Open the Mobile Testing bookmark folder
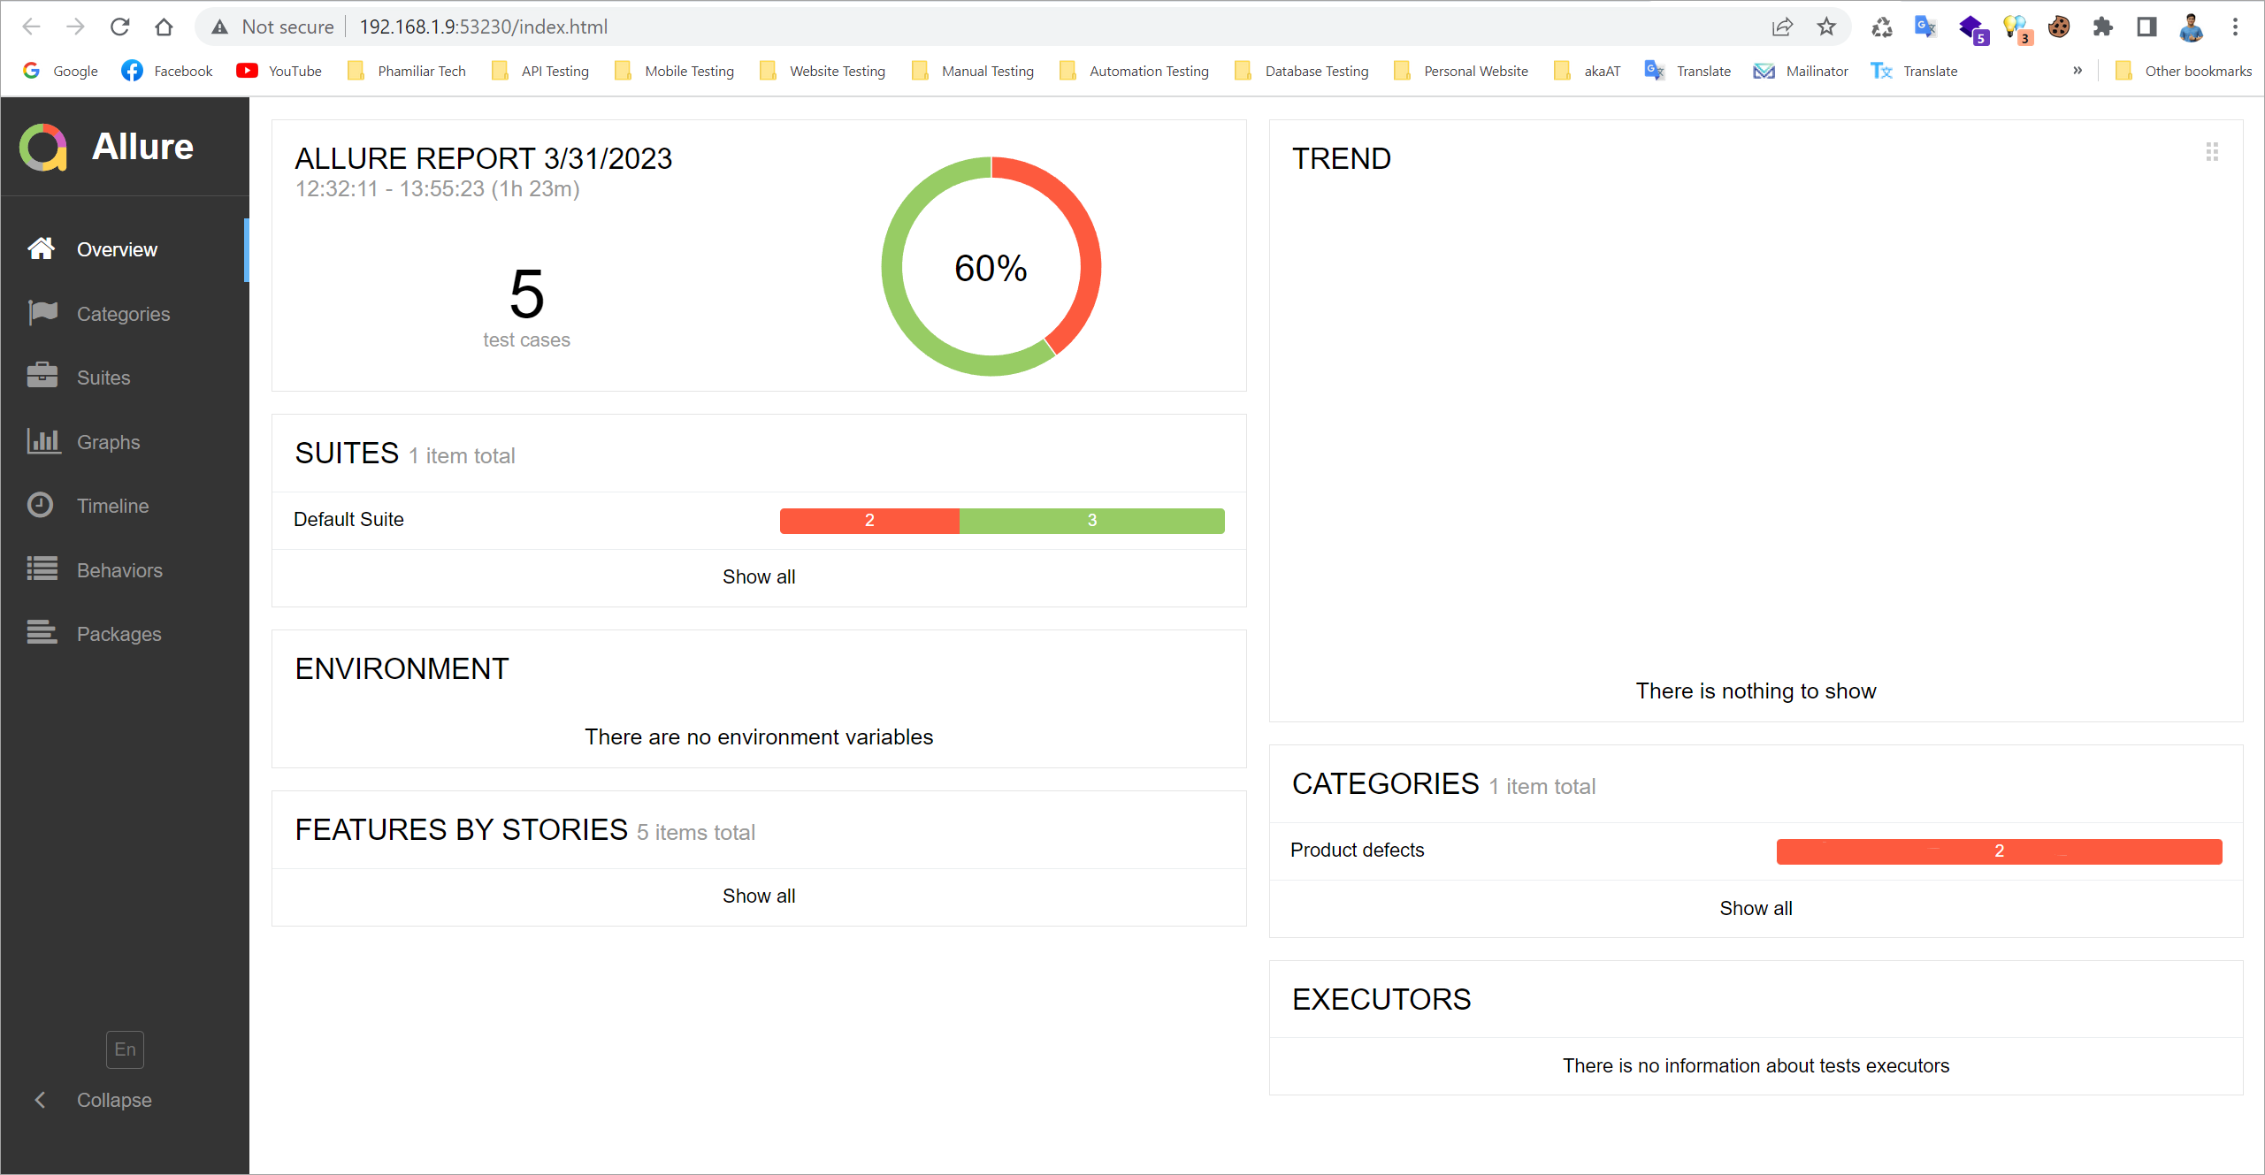This screenshot has height=1175, width=2265. (x=674, y=71)
